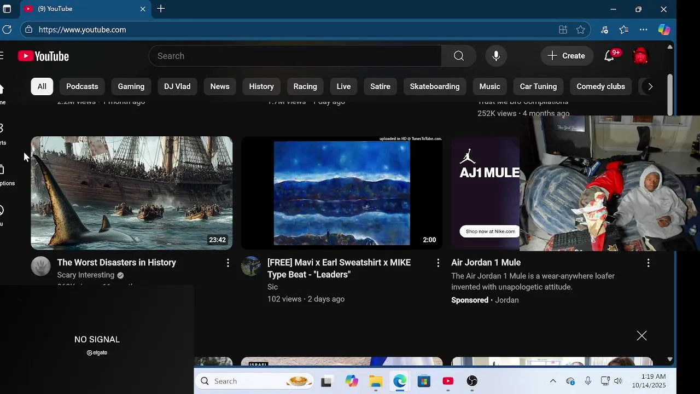The image size is (700, 394).
Task: Start voice search with the microphone icon
Action: [x=496, y=56]
